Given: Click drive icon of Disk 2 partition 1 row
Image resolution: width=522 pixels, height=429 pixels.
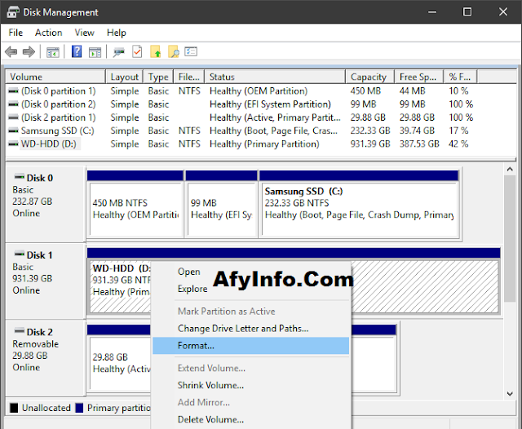Looking at the screenshot, I should (13, 117).
